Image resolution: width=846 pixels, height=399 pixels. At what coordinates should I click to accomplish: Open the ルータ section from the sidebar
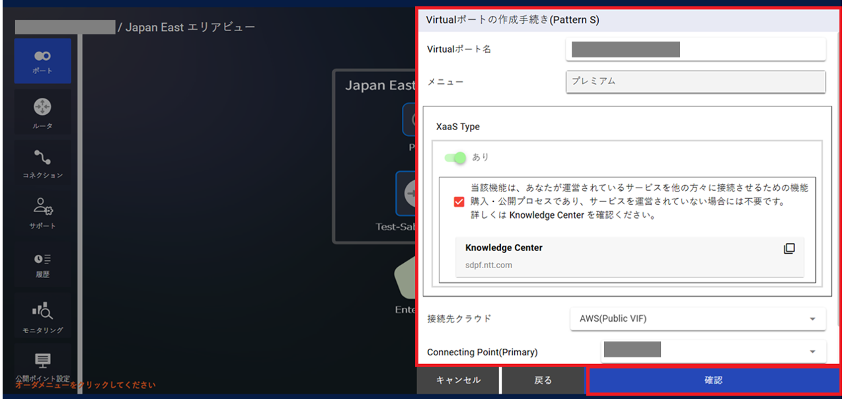(x=42, y=111)
